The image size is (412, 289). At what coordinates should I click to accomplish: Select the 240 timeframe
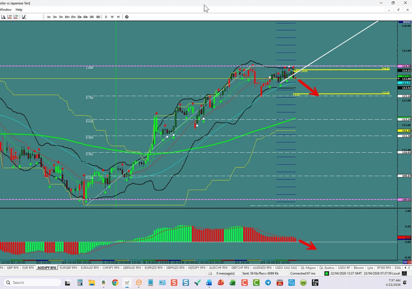[x=91, y=17]
